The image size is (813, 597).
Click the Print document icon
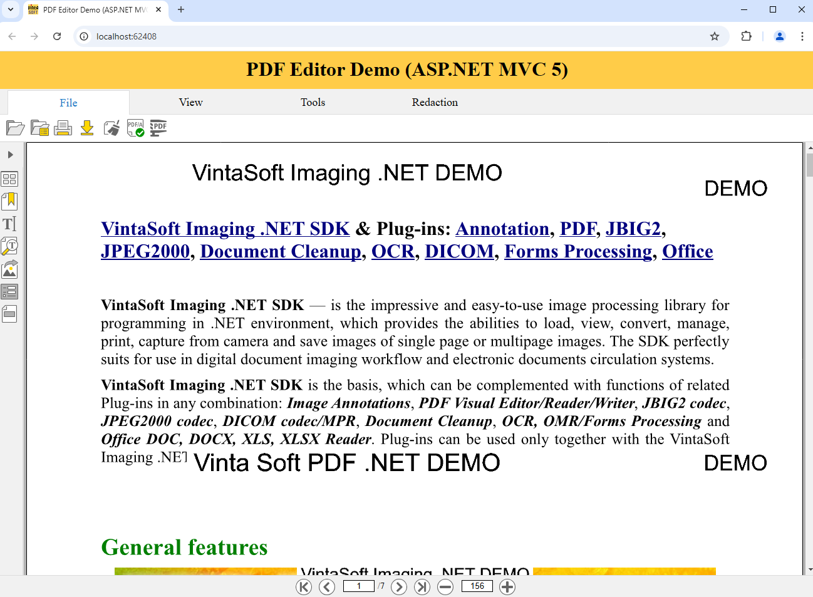63,128
